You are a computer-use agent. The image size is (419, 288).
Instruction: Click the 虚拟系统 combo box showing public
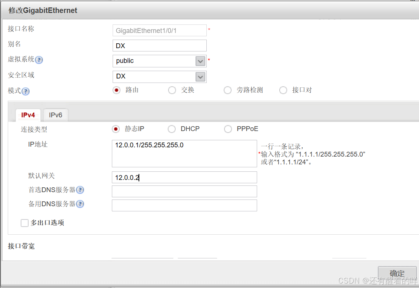(x=160, y=61)
